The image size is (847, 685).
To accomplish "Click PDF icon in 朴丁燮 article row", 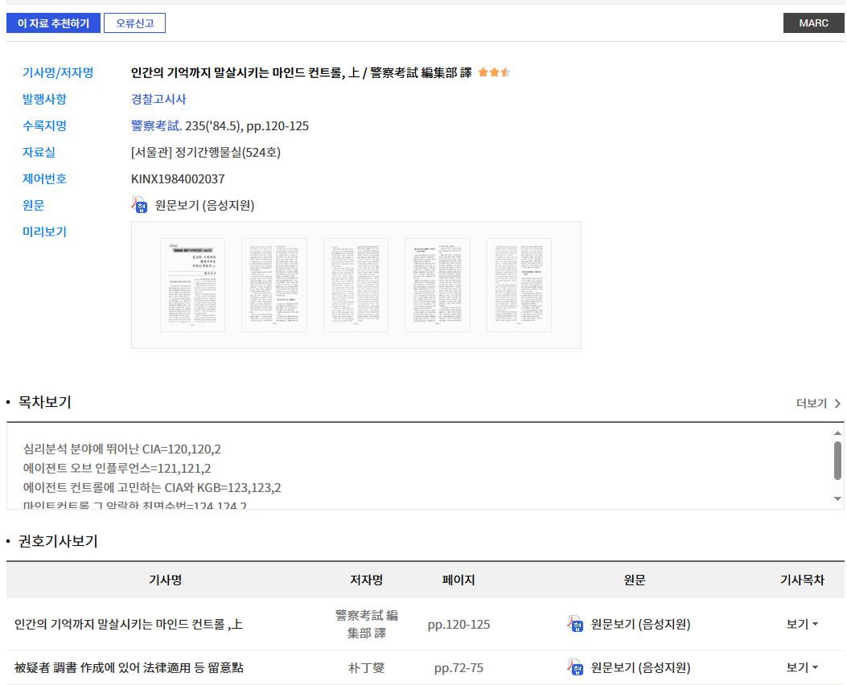I will (575, 668).
